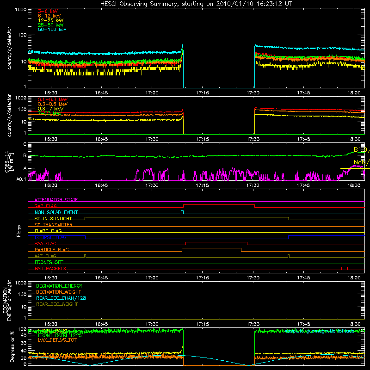Image resolution: width=370 pixels, height=370 pixels.
Task: Select the REAR_DEC_CHAN/128 legend label
Action: pos(61,298)
